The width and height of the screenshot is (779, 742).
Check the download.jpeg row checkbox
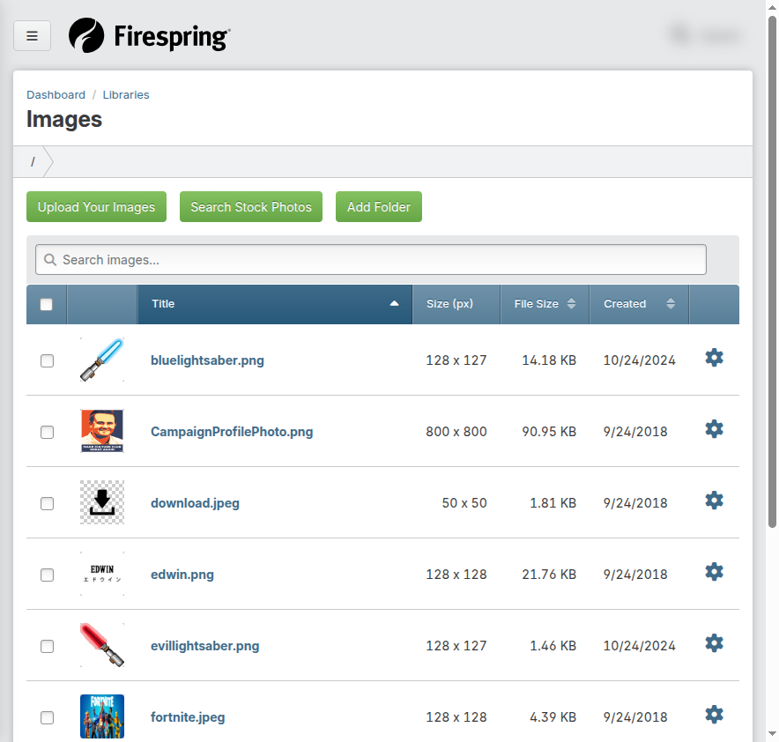coord(48,503)
